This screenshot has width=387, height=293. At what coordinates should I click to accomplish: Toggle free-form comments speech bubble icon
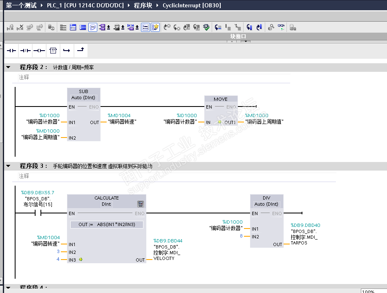pyautogui.click(x=92, y=27)
